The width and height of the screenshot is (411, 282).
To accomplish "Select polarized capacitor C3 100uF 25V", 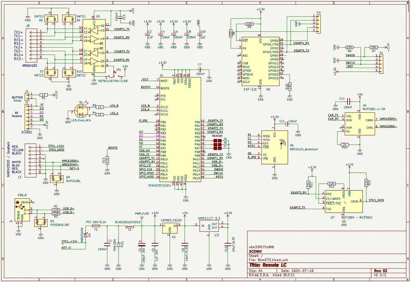I will click(x=142, y=245).
